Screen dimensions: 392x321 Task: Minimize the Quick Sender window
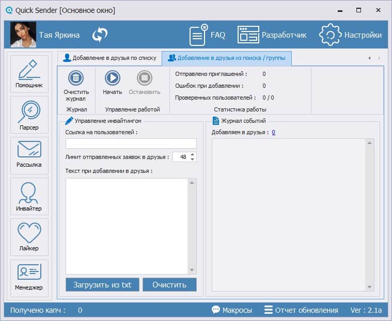[x=340, y=10]
